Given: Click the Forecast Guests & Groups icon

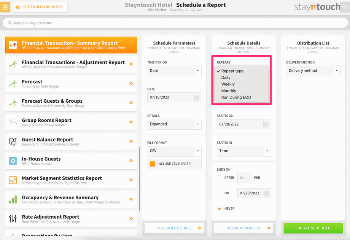Looking at the screenshot, I should click(13, 103).
